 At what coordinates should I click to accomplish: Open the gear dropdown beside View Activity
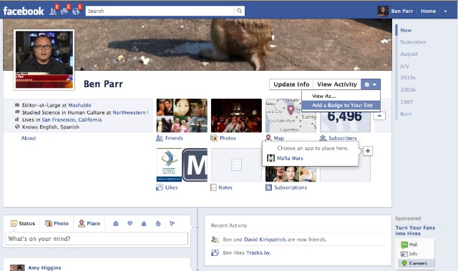pyautogui.click(x=371, y=84)
